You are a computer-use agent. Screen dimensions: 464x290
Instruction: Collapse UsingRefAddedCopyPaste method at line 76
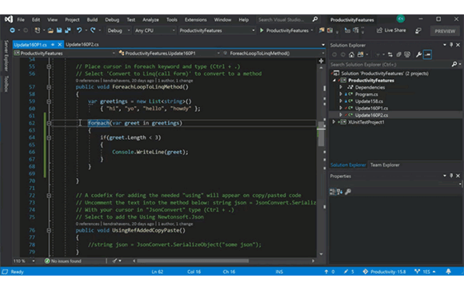click(x=49, y=230)
